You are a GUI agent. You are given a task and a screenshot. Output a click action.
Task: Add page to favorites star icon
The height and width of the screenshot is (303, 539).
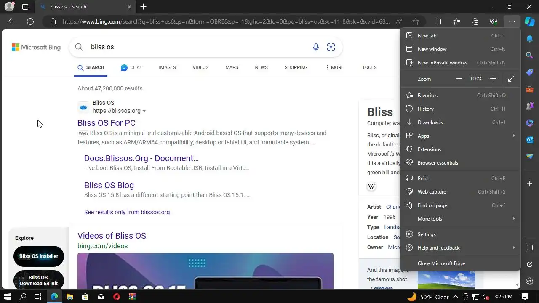(416, 21)
